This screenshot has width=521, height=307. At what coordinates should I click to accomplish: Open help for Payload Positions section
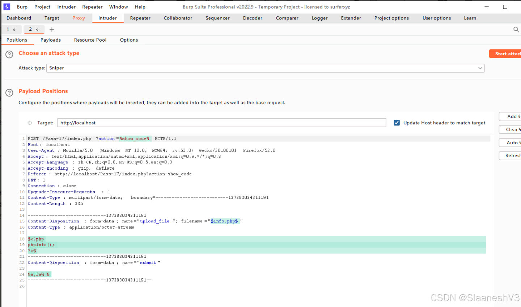click(x=9, y=93)
